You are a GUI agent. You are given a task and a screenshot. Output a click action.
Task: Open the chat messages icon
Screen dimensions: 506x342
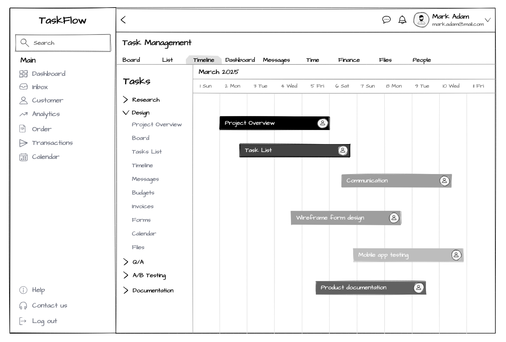coord(386,20)
